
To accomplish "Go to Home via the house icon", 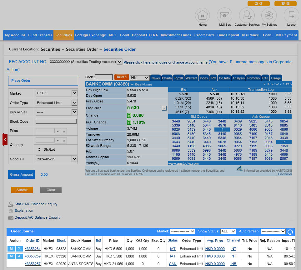I will tap(203, 15).
